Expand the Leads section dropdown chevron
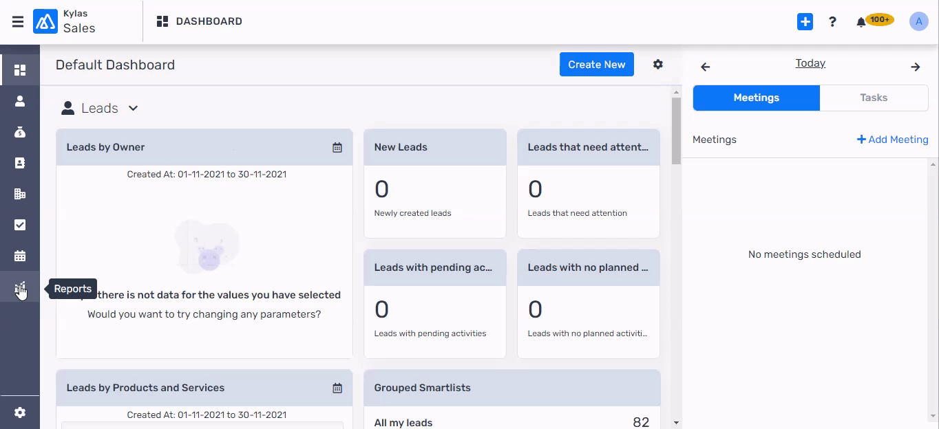This screenshot has height=429, width=939. [x=134, y=108]
